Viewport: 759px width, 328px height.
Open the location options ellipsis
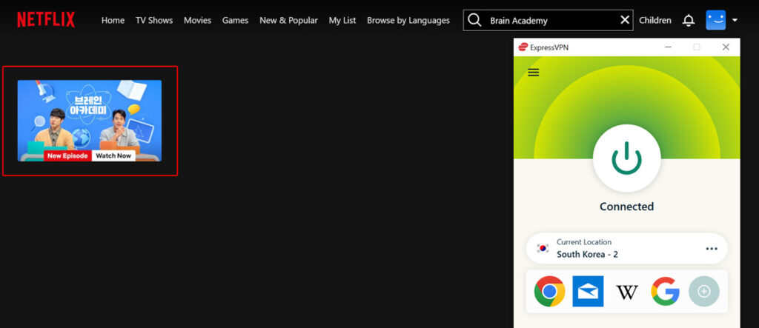(712, 249)
